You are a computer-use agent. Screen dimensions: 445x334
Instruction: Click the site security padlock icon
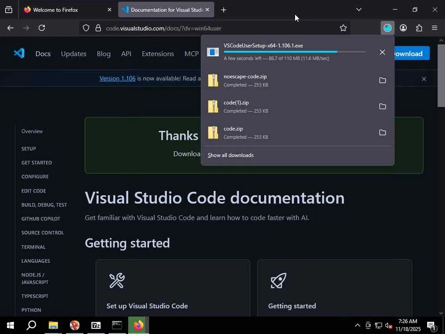98,28
